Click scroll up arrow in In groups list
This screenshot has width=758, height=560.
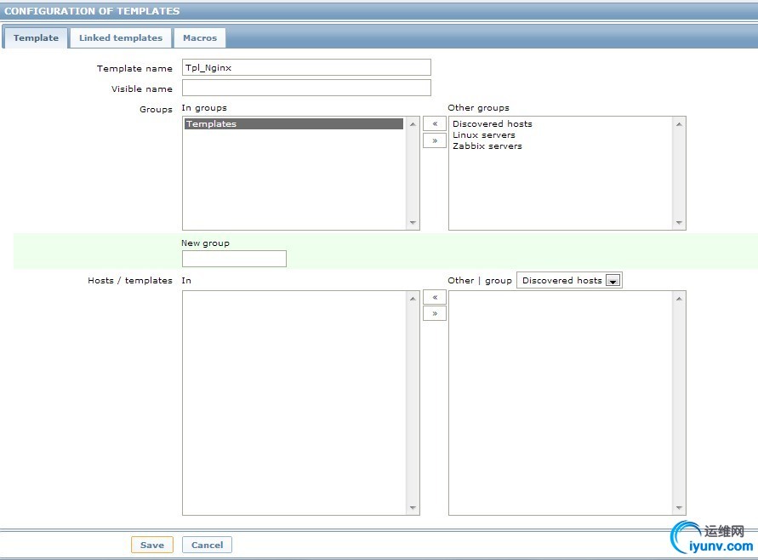pyautogui.click(x=413, y=124)
